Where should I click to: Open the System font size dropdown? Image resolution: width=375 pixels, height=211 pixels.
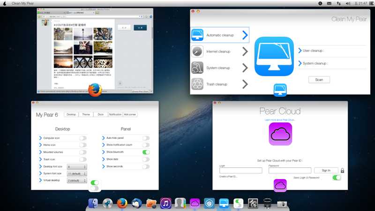click(77, 173)
